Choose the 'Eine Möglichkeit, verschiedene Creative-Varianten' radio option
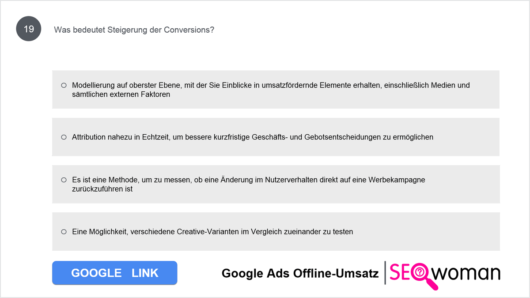 [x=64, y=231]
